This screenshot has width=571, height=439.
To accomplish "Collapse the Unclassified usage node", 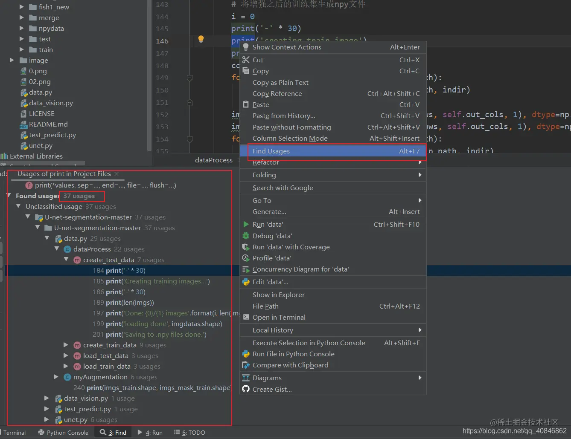I will tap(18, 206).
